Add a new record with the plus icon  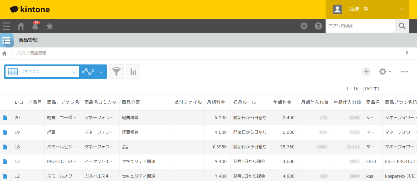pos(366,71)
